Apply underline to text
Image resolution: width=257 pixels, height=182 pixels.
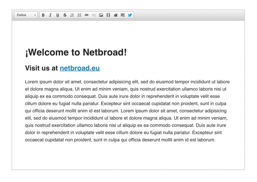(x=58, y=15)
